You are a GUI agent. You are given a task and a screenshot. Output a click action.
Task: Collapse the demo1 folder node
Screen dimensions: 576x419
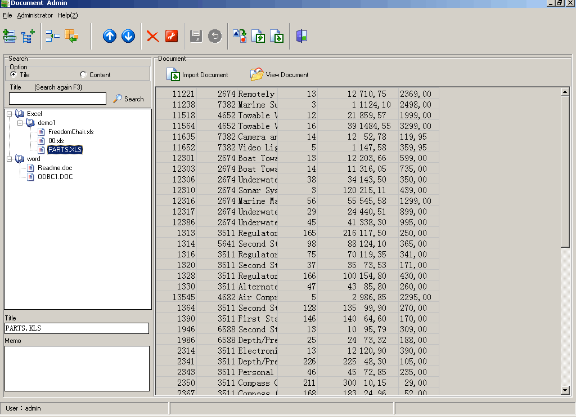pos(20,123)
